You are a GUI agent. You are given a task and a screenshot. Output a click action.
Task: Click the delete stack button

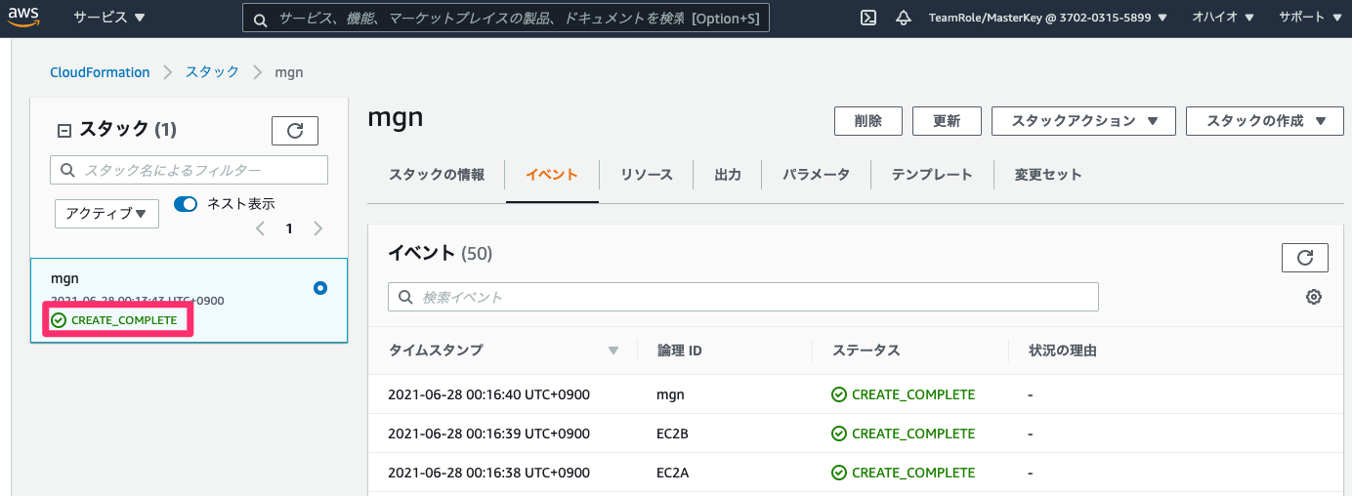click(867, 121)
